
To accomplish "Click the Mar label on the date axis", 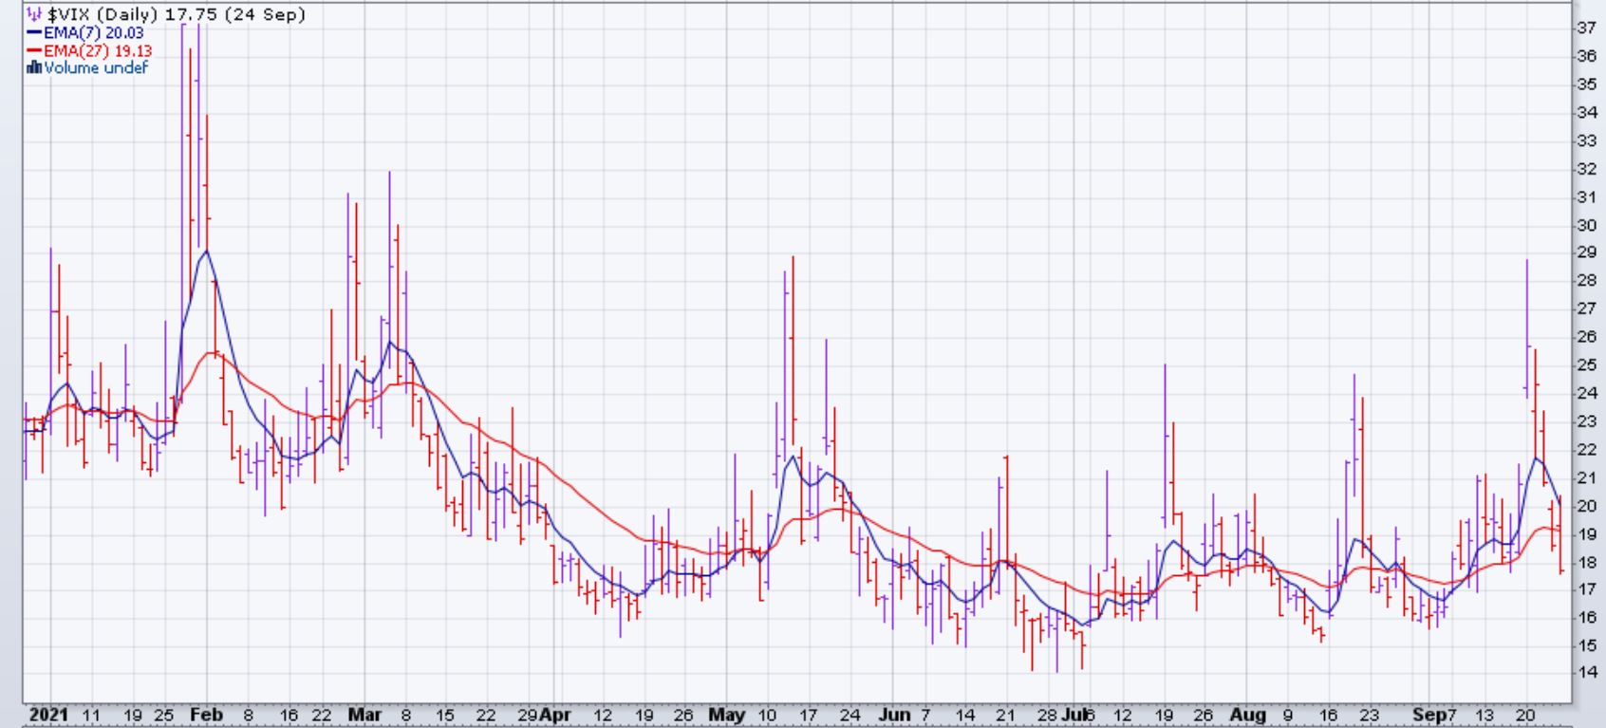I will pyautogui.click(x=363, y=715).
